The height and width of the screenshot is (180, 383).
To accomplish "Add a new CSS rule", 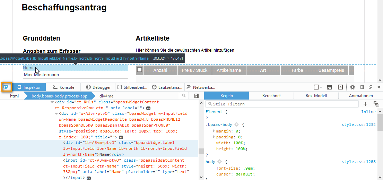I will [365, 104].
